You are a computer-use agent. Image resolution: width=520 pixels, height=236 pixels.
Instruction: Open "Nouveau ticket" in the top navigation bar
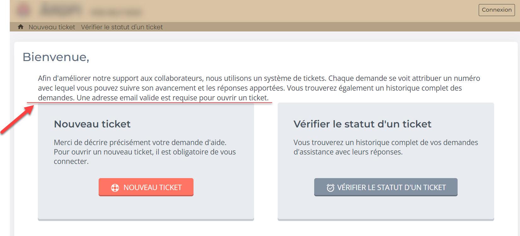[52, 27]
